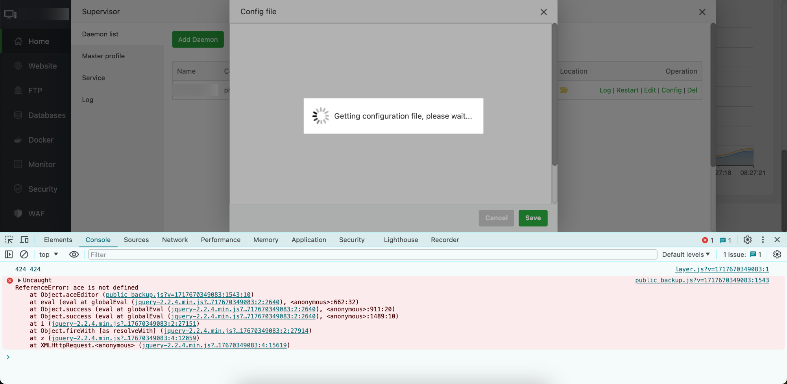Viewport: 787px width, 384px height.
Task: Open DevTools settings gear icon
Action: pyautogui.click(x=748, y=240)
